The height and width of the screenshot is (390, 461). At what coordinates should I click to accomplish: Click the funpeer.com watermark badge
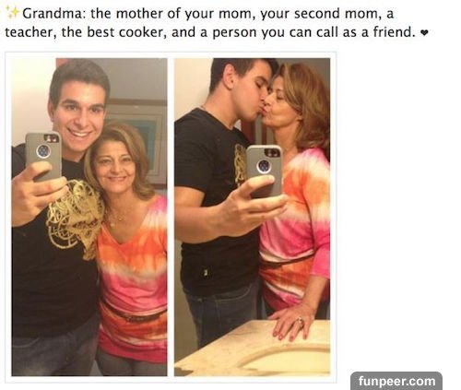click(x=396, y=381)
